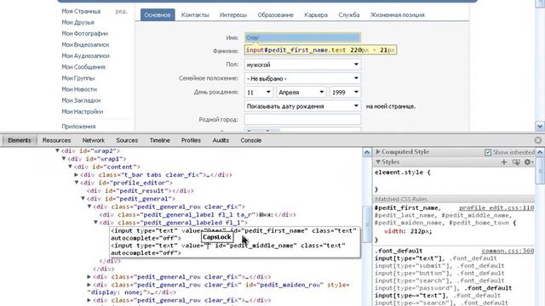The height and width of the screenshot is (306, 545).
Task: Open Мои Новости in the sidebar
Action: click(79, 89)
